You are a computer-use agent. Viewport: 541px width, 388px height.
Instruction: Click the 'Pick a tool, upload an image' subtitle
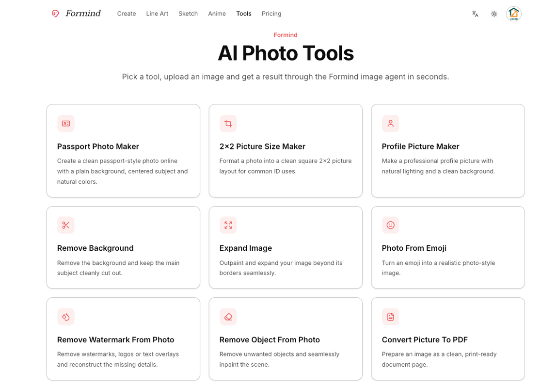[286, 77]
